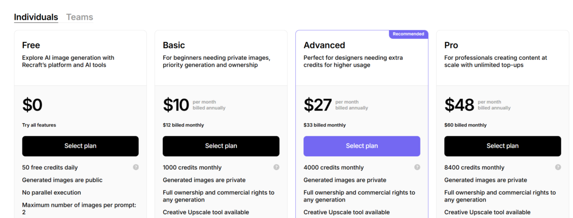Open the Teams pricing tab
This screenshot has width=573, height=218.
point(79,17)
